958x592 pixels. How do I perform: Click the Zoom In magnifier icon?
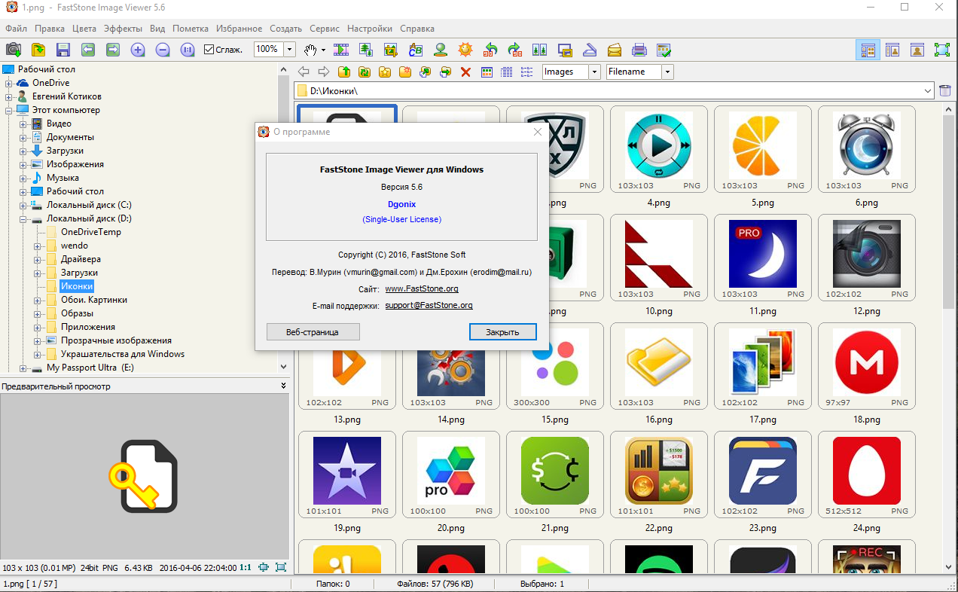point(137,50)
